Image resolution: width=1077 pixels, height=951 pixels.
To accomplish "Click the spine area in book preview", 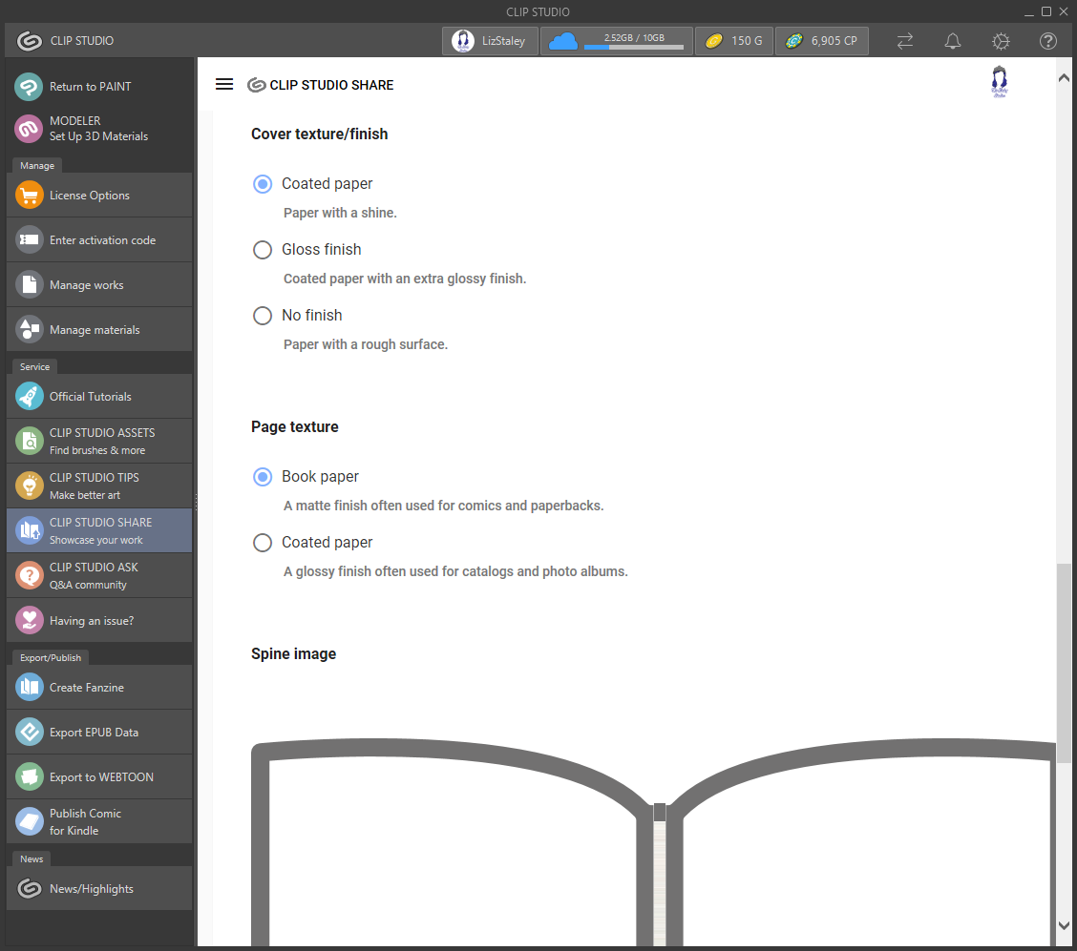I will (x=659, y=878).
